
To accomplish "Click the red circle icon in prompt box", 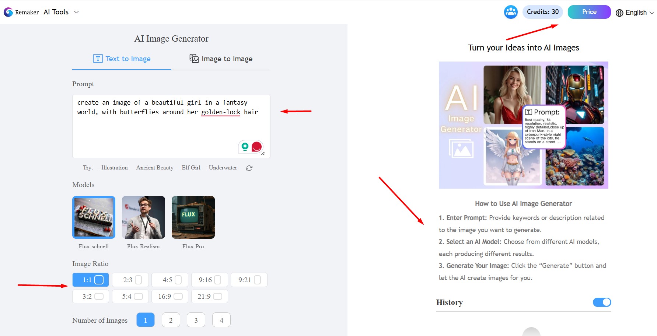I will (256, 147).
